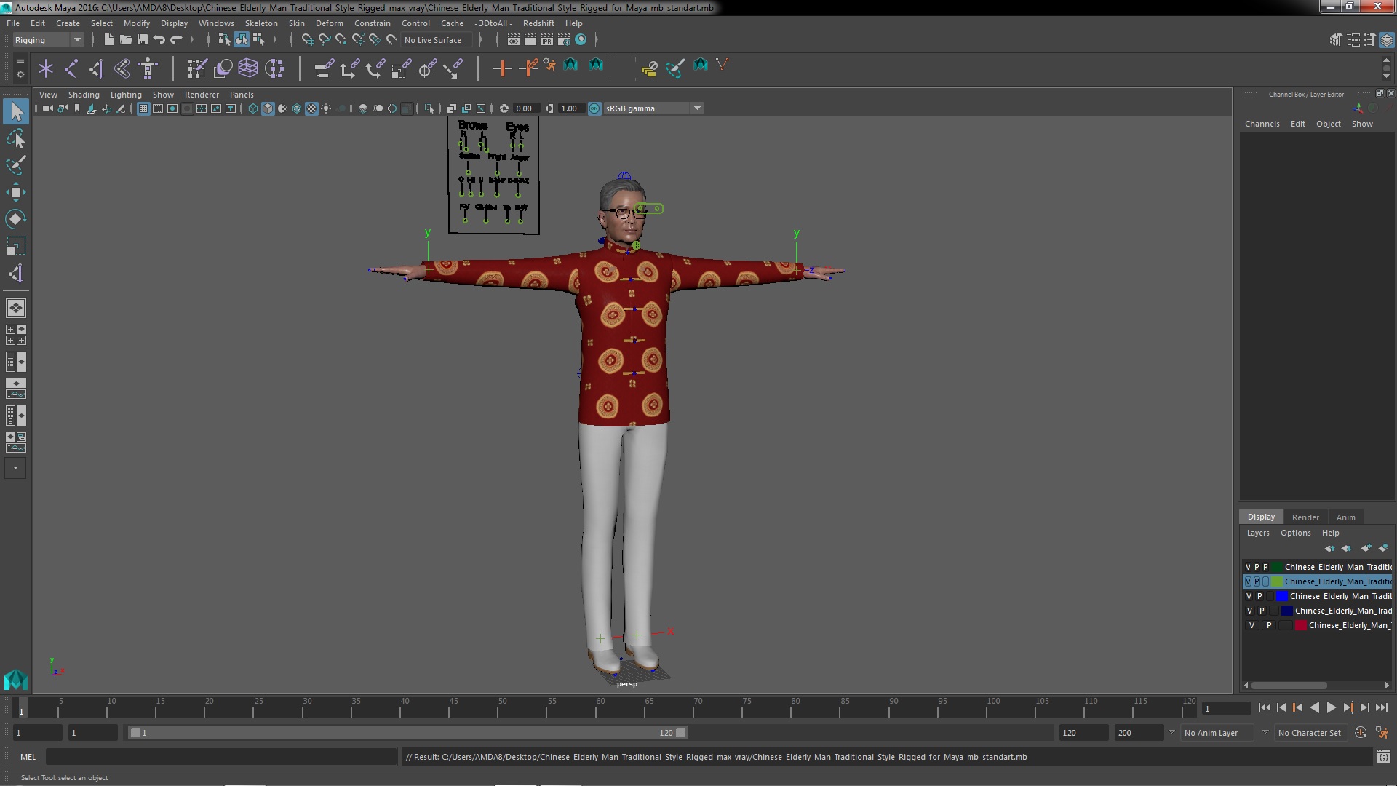Click the Parent constraint shelf icon
The image size is (1397, 786).
pos(324,68)
